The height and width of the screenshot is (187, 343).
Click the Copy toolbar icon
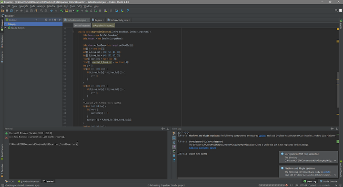pos(31,10)
